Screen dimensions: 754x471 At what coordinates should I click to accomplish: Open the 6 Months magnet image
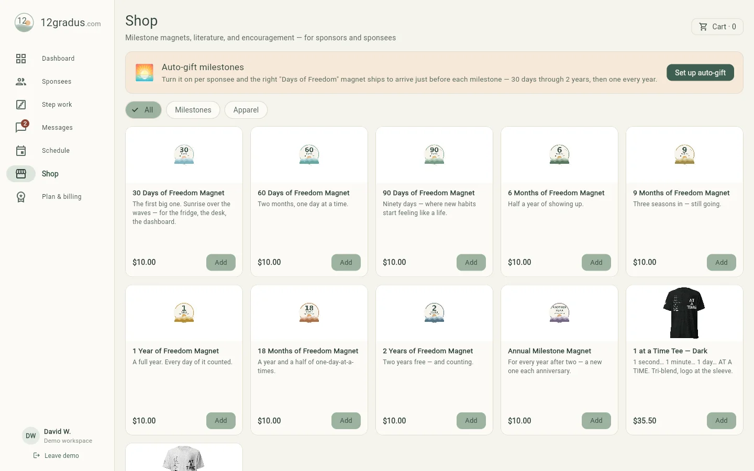click(x=559, y=155)
